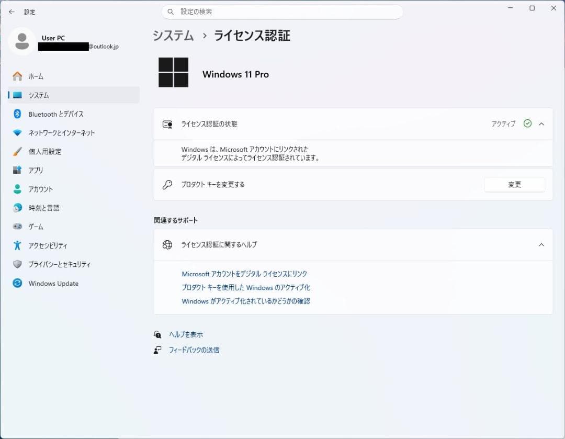
Task: Navigate back using the システム breadcrumb
Action: coord(173,36)
